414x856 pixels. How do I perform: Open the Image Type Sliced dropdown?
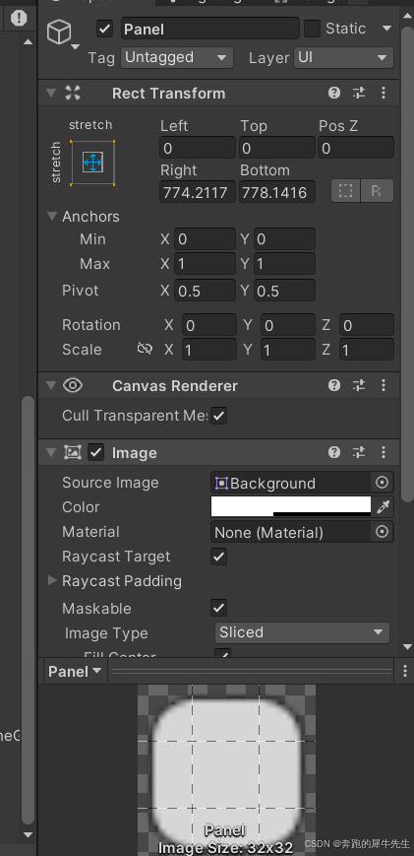point(302,632)
